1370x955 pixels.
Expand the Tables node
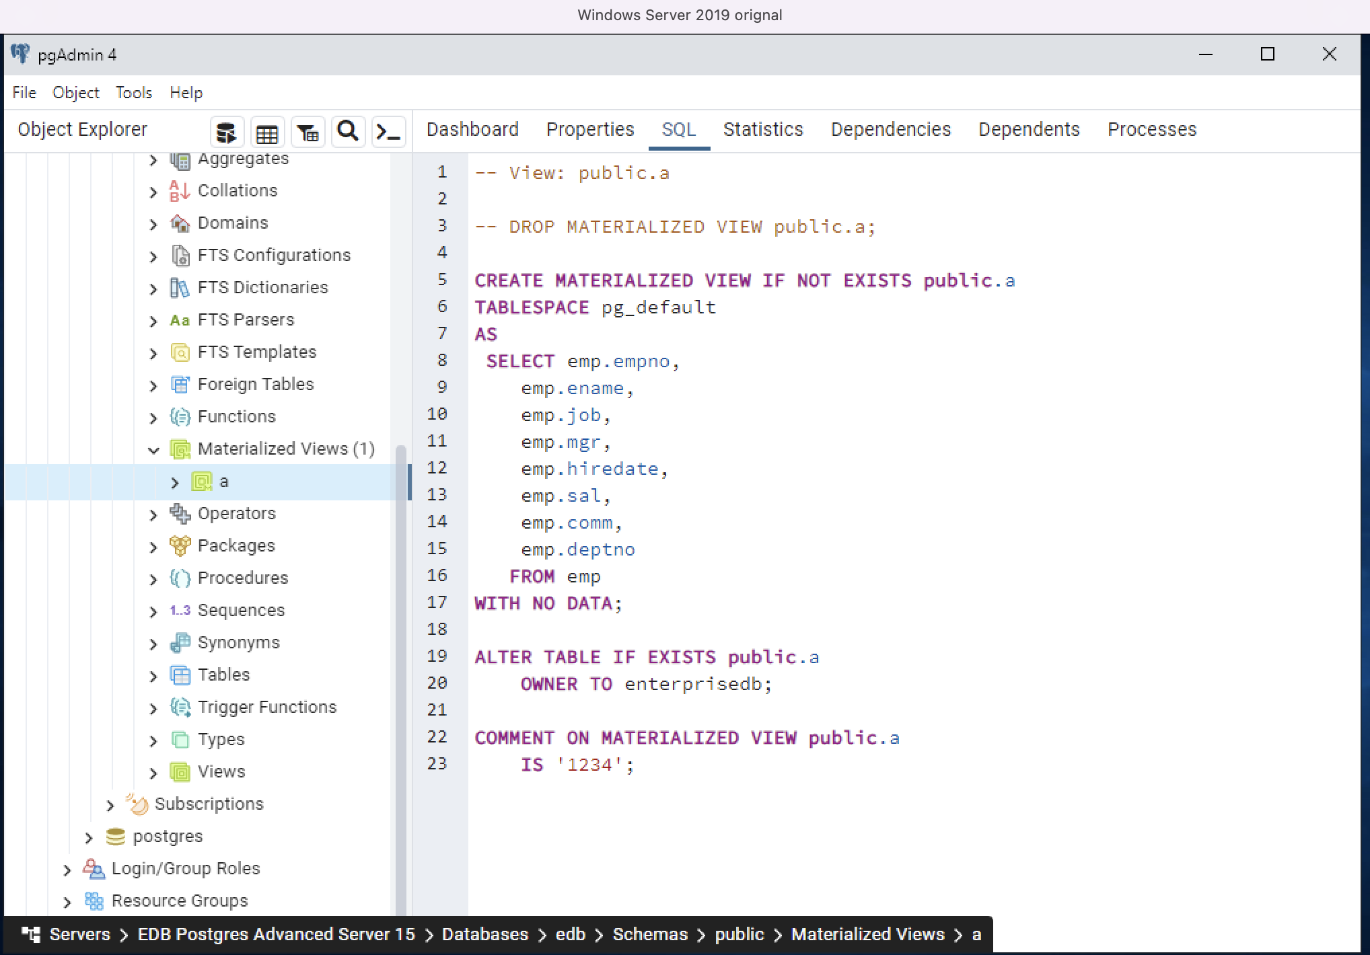coord(153,675)
